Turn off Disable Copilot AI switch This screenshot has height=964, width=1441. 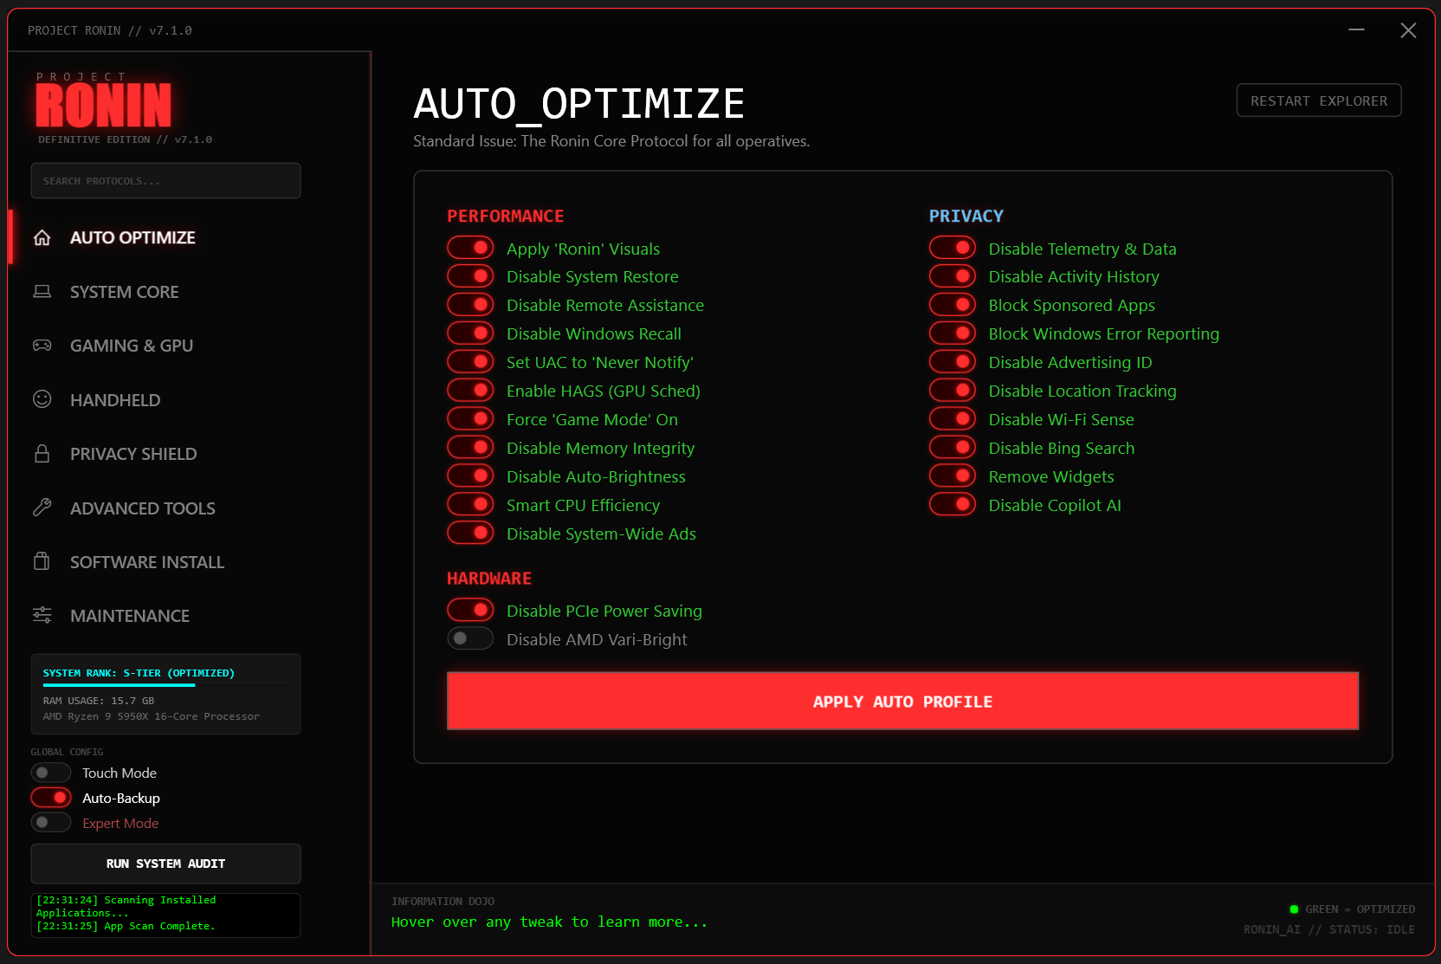click(x=953, y=505)
